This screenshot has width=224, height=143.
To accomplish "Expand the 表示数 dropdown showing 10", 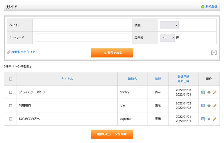I will pyautogui.click(x=167, y=38).
